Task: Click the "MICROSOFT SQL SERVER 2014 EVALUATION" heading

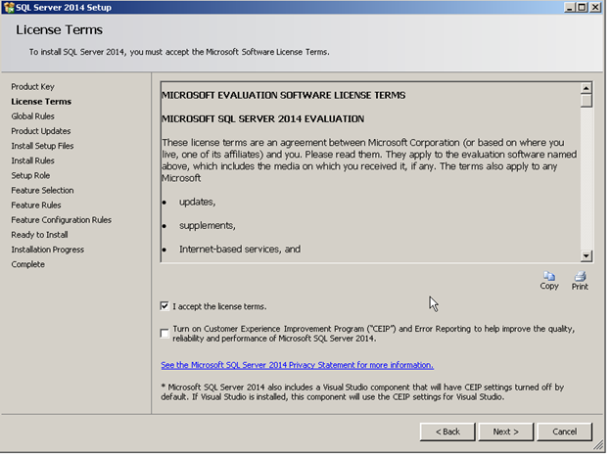Action: (264, 119)
